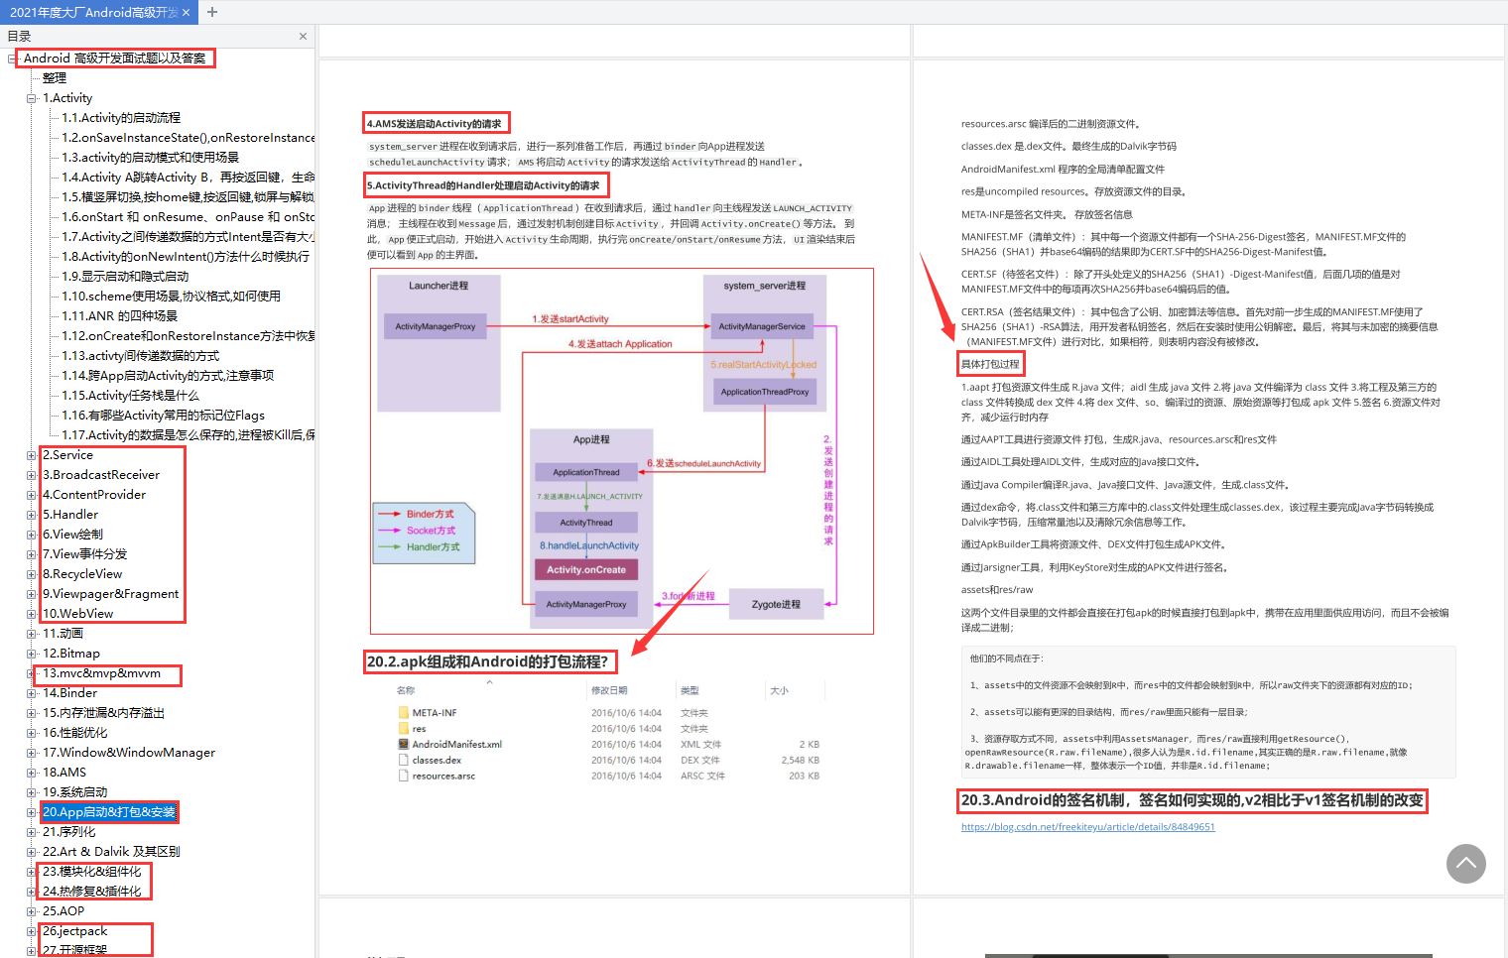Image resolution: width=1508 pixels, height=958 pixels.
Task: Collapse the 1.Activity tree node
Action: click(32, 97)
